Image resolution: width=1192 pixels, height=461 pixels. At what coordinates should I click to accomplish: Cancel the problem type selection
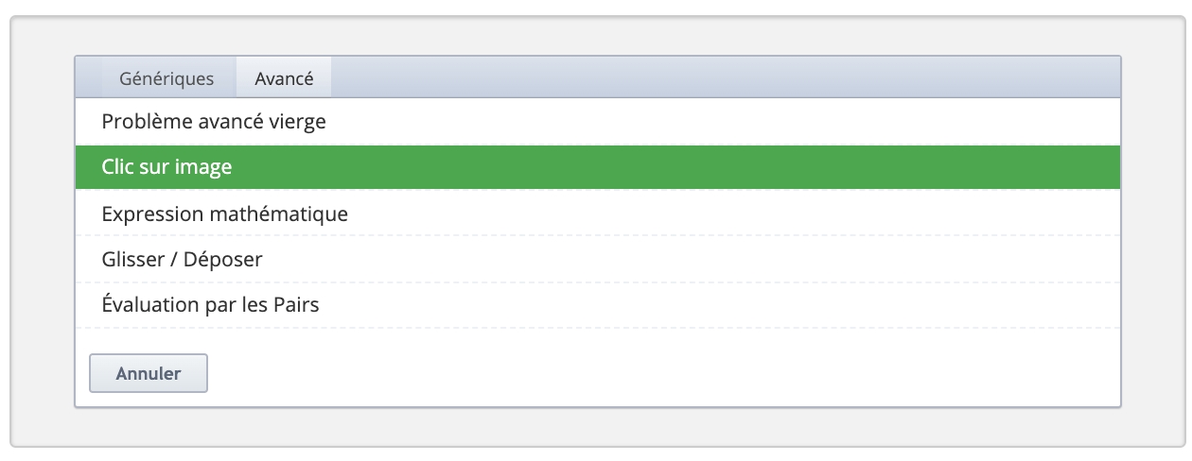pyautogui.click(x=148, y=373)
